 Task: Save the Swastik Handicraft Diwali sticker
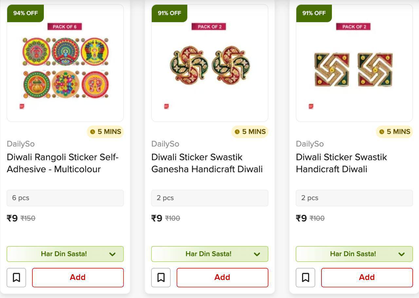305,277
